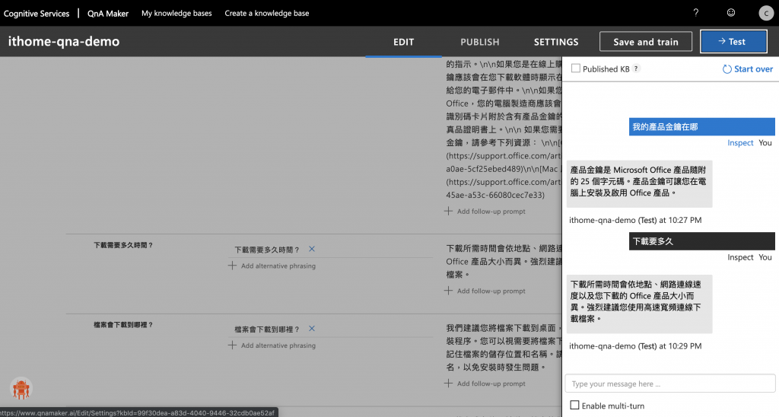Screen dimensions: 779x417
Task: Click plus icon for follow-up prompt under 下載所需時間 answer
Action: tap(448, 291)
